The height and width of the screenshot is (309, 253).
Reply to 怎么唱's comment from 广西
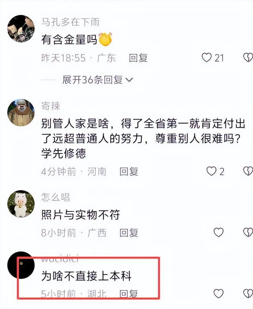[129, 233]
